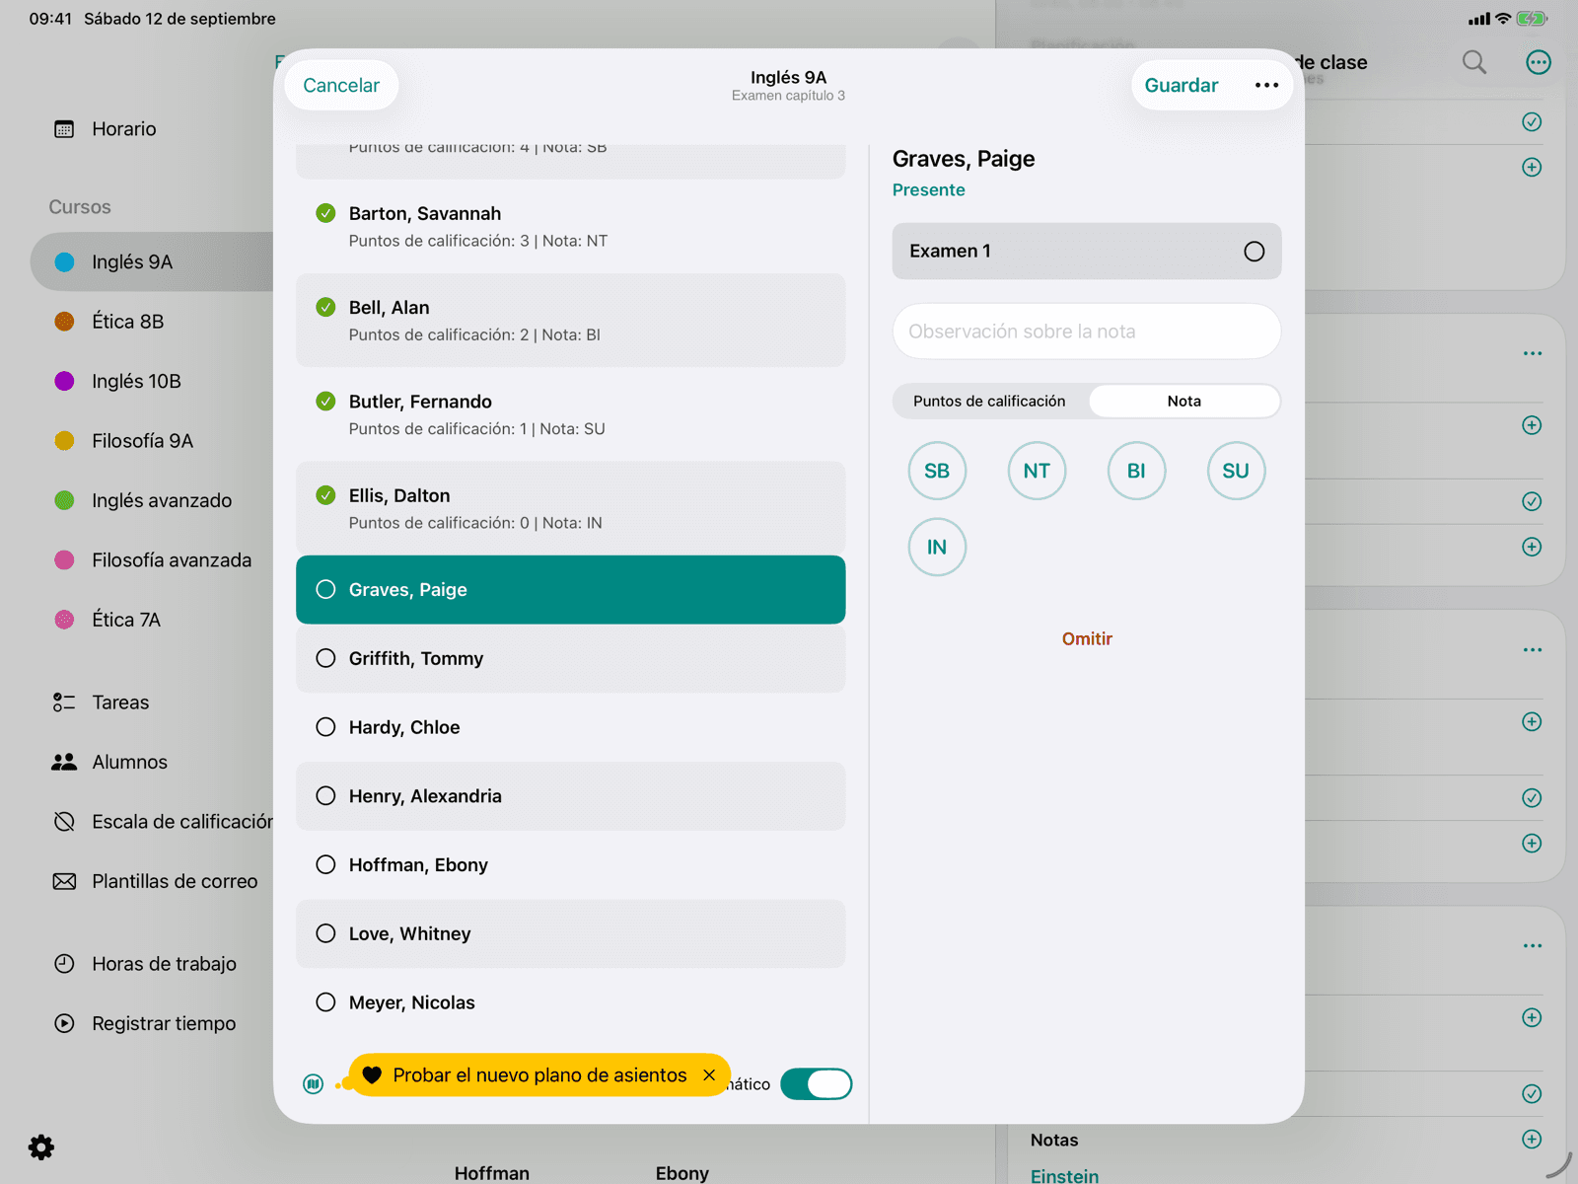This screenshot has height=1184, width=1578.
Task: Click the search magnifier icon
Action: click(x=1474, y=62)
